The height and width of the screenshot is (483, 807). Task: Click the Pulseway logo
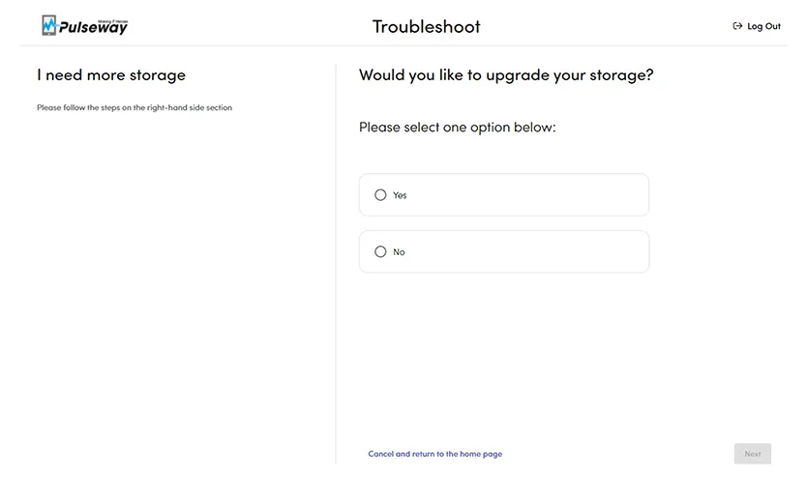(x=85, y=25)
